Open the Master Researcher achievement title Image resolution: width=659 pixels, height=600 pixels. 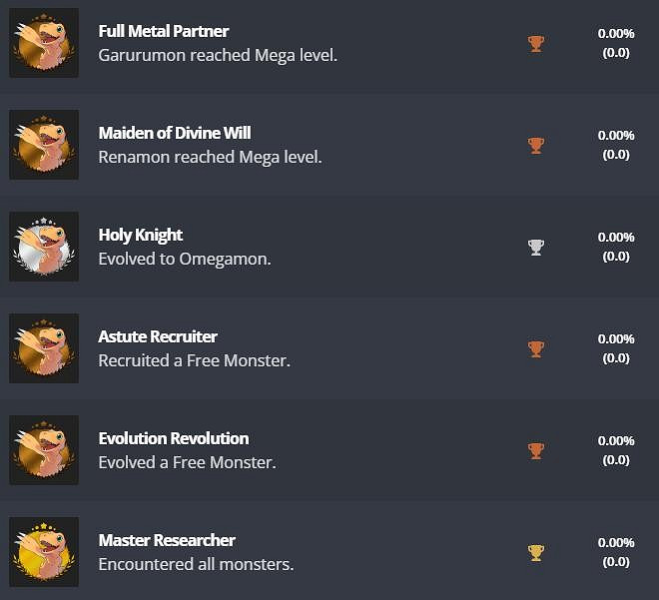coord(167,540)
